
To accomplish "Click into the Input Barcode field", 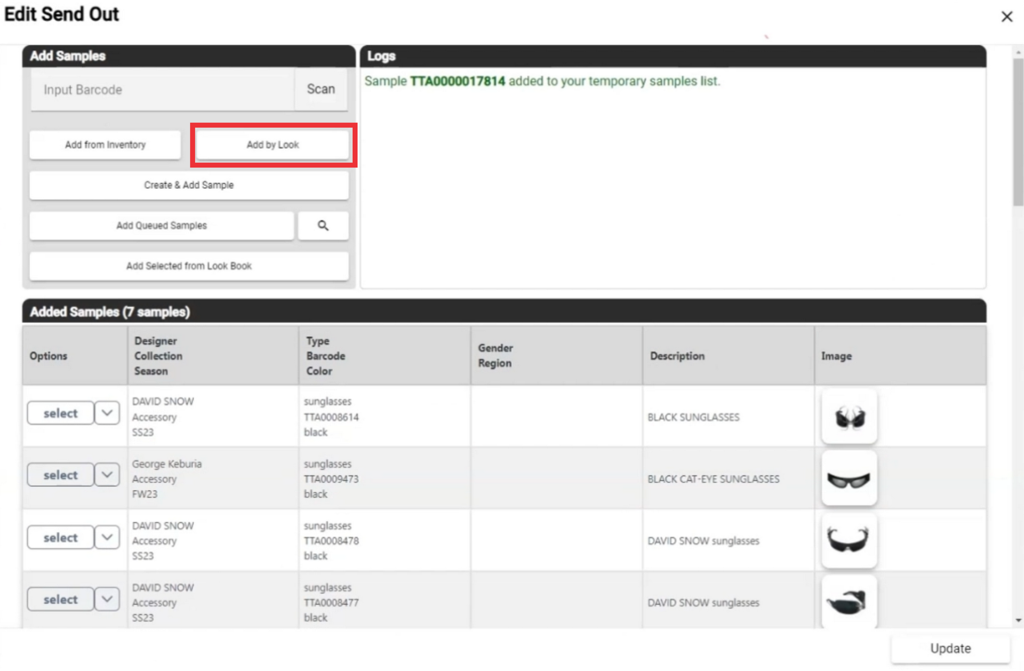I will (x=163, y=89).
